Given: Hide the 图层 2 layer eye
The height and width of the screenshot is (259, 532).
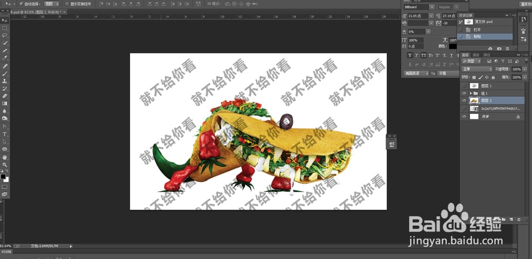Looking at the screenshot, I should tap(464, 100).
